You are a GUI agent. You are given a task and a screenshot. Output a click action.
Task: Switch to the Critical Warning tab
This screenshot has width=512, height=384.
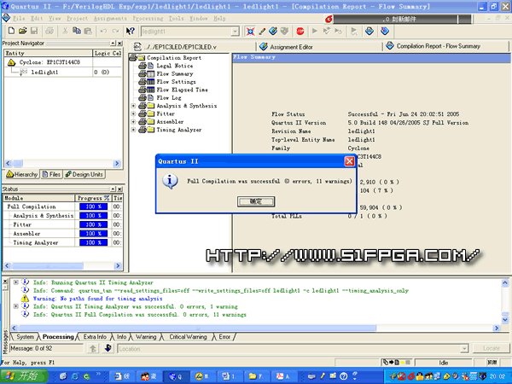coord(188,337)
